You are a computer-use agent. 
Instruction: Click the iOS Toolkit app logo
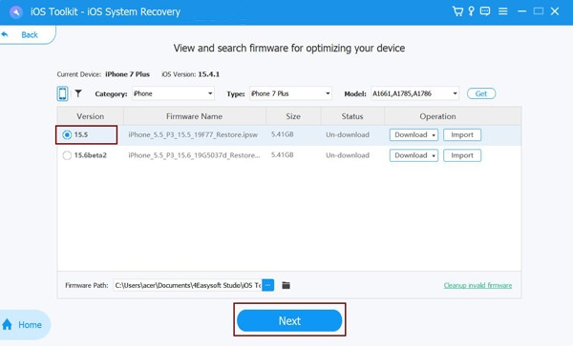[15, 12]
